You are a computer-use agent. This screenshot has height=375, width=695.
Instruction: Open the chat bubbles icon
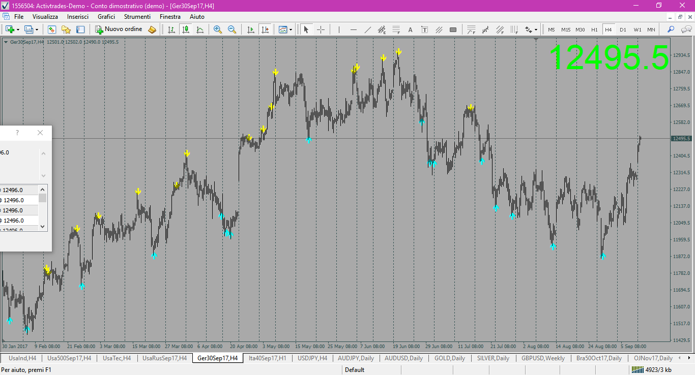pos(685,29)
